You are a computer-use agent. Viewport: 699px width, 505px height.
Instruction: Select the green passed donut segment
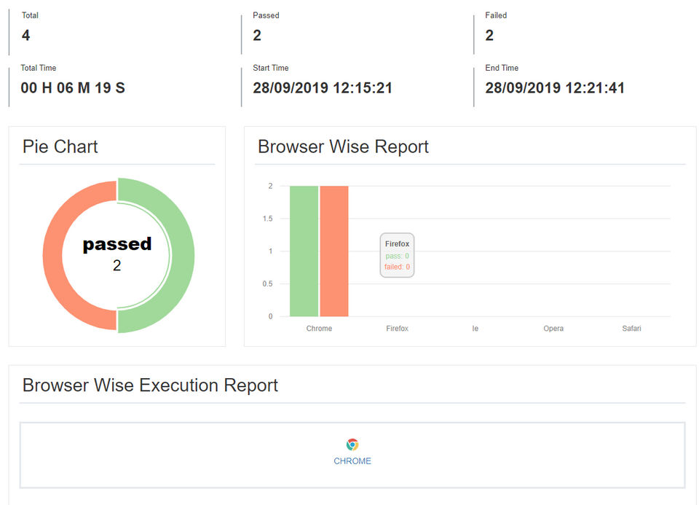point(183,256)
